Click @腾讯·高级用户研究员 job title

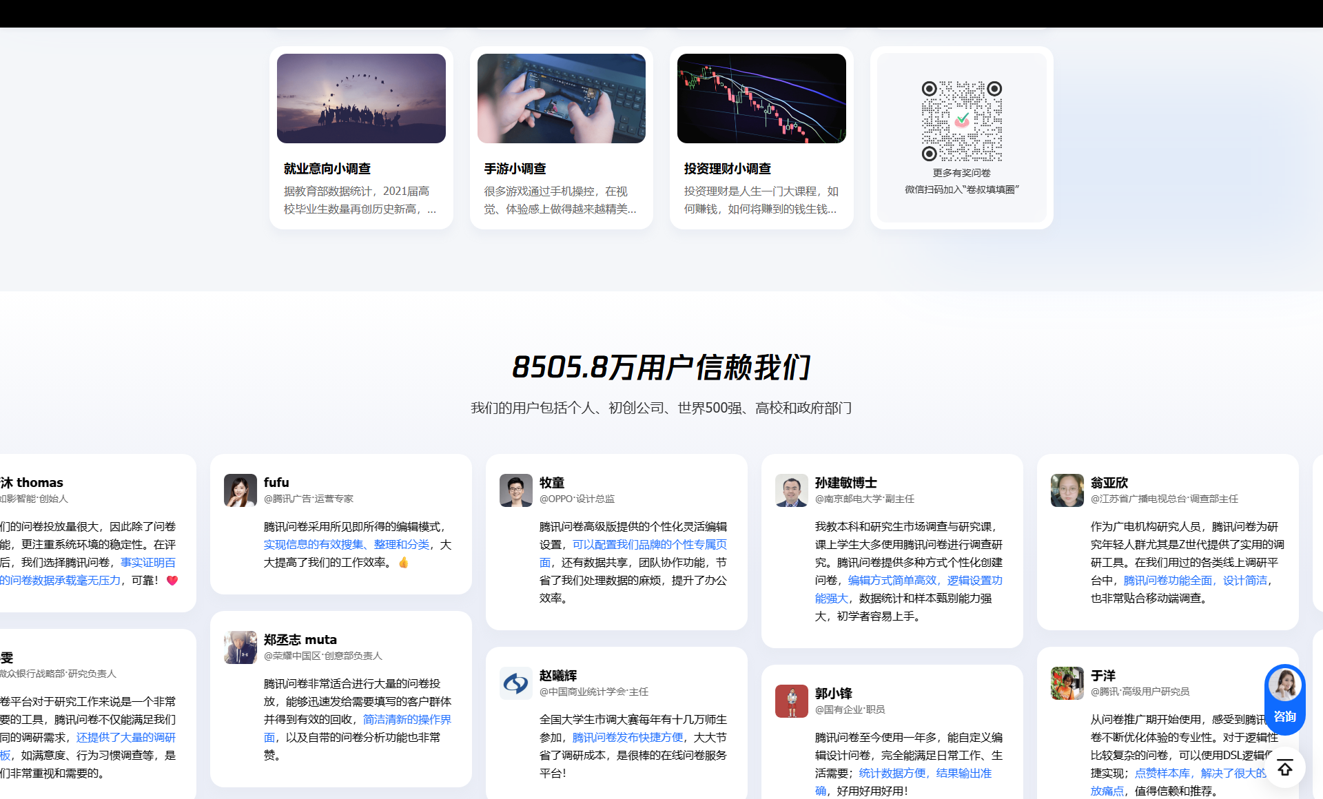click(x=1140, y=692)
